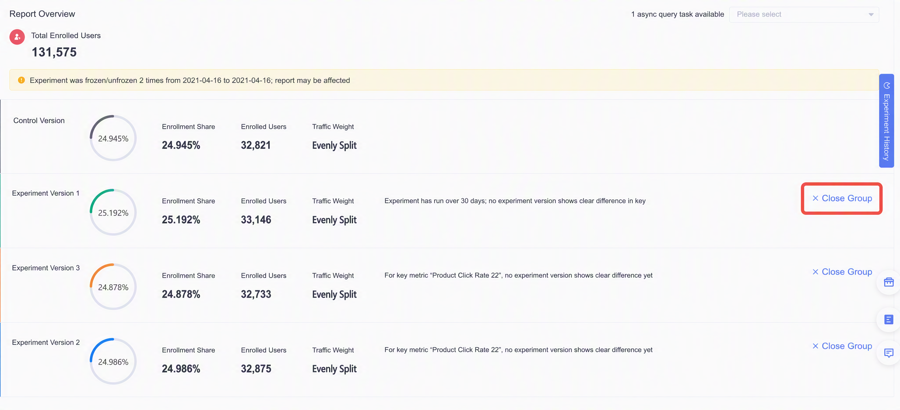Open the Experiment History side tab
This screenshot has height=410, width=900.
(x=887, y=121)
